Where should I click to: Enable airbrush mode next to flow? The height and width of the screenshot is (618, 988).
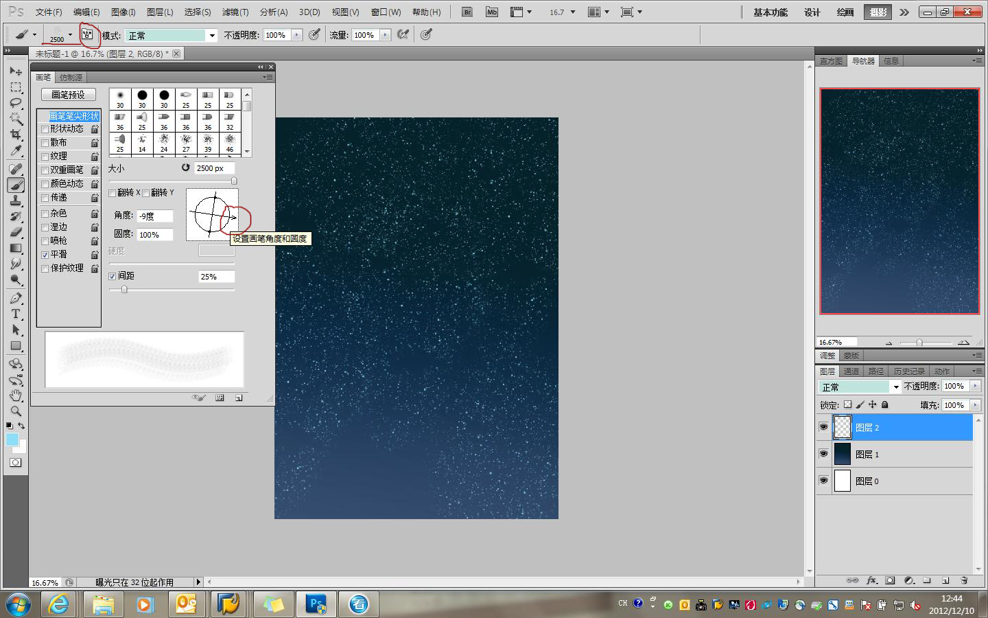(403, 34)
